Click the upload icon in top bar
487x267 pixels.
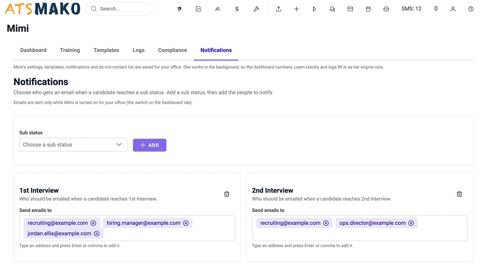click(279, 9)
